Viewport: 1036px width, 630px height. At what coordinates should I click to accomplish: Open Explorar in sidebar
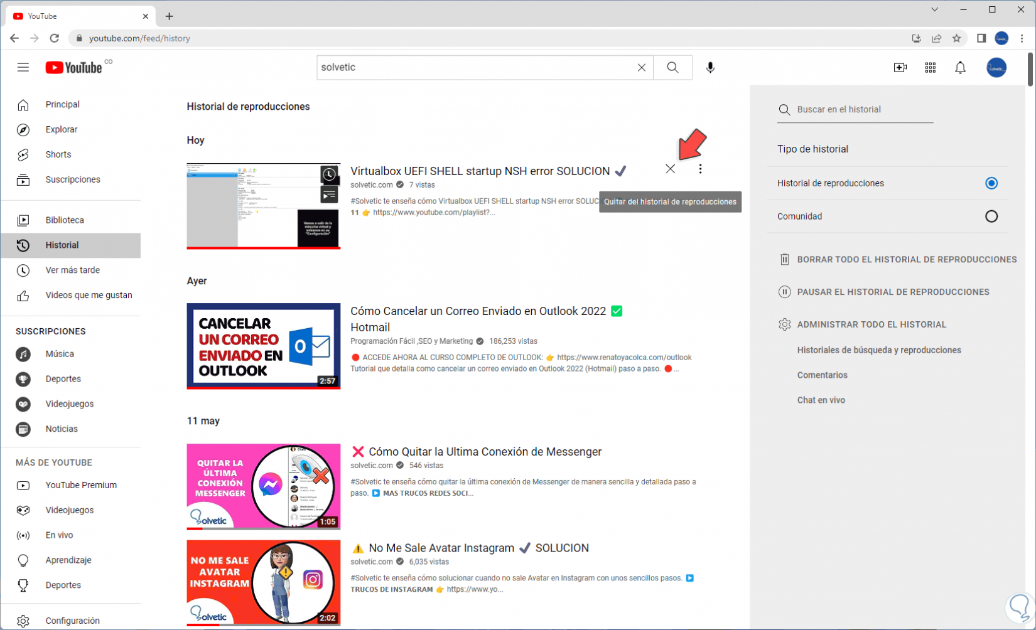70,130
